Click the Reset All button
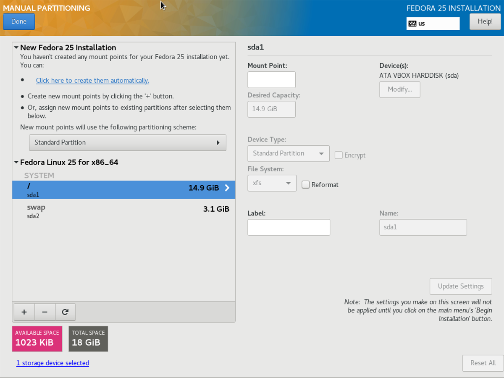 point(483,363)
